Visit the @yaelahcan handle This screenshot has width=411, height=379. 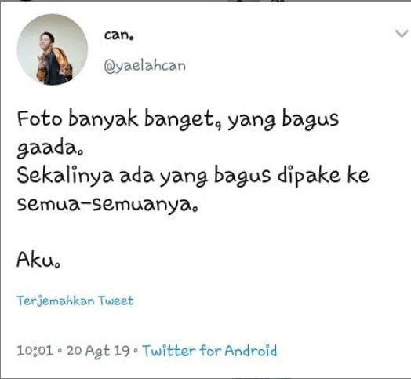(144, 66)
